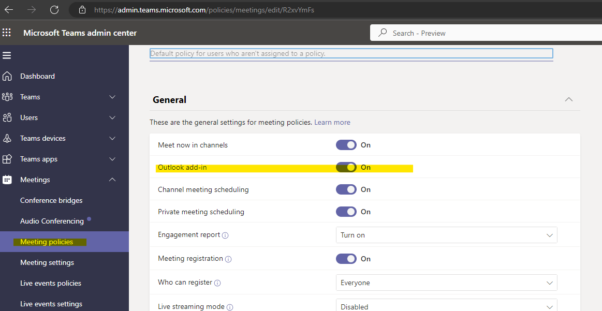Turn off Meet now in channels
The height and width of the screenshot is (311, 602).
click(346, 145)
